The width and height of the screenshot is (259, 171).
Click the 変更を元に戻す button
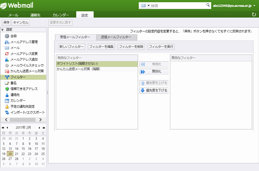coord(61,22)
